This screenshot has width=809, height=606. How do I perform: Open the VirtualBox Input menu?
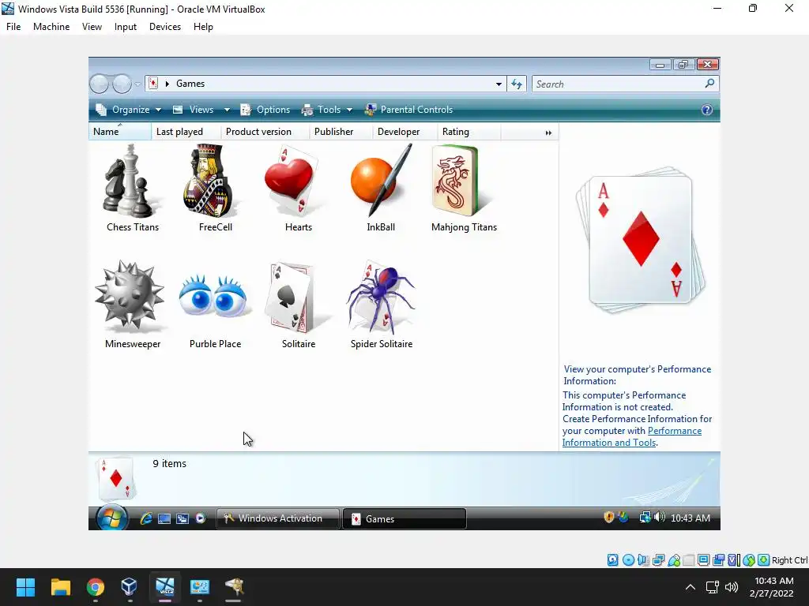(x=126, y=27)
